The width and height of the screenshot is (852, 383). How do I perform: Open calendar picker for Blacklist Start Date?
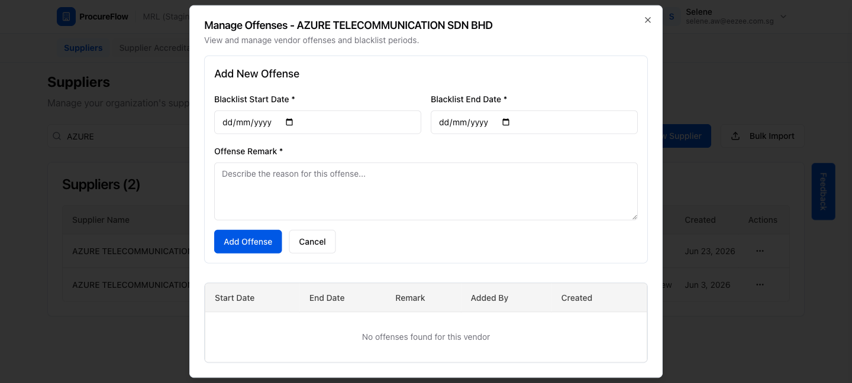point(289,122)
